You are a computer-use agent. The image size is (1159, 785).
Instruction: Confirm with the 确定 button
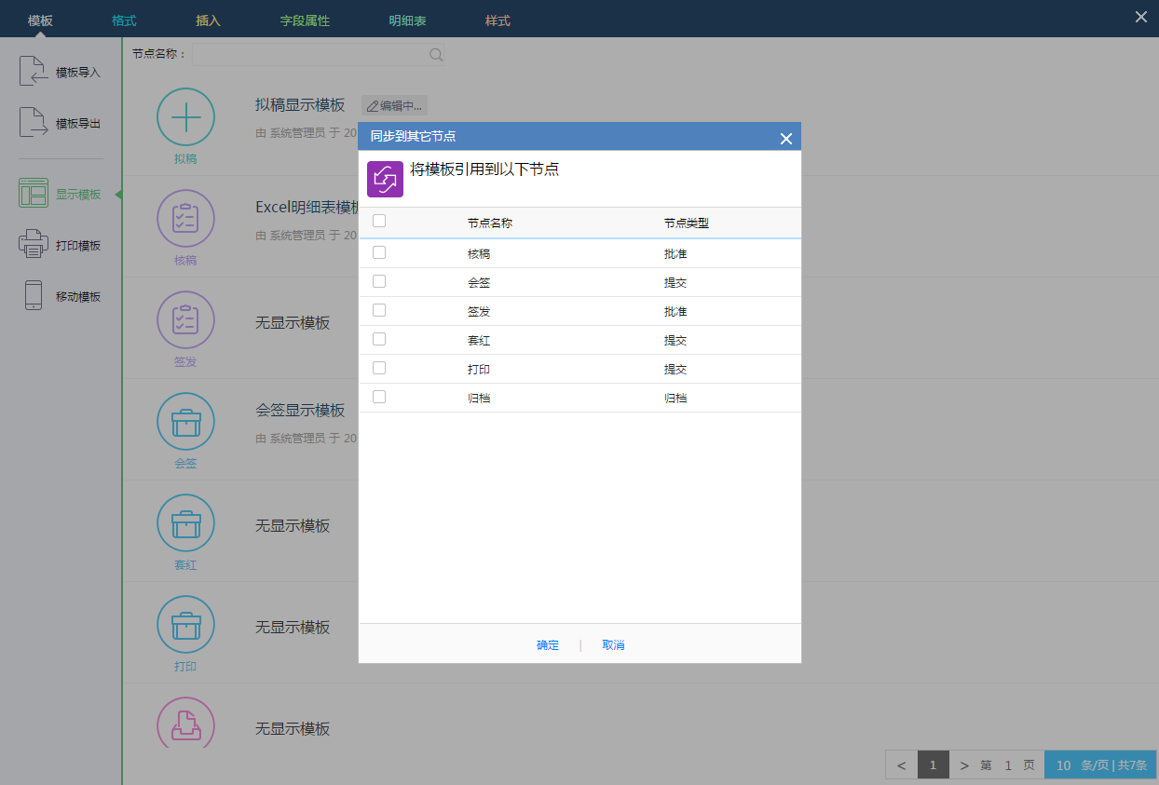[548, 644]
